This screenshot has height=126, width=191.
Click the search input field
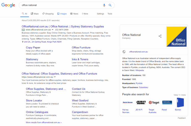[61, 5]
